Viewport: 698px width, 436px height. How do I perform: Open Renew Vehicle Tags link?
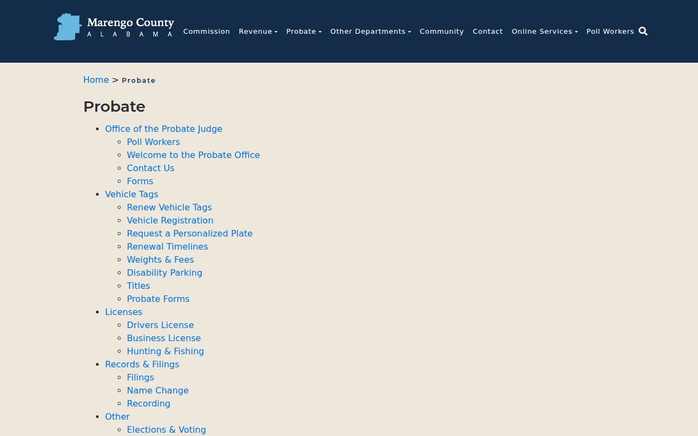click(x=169, y=208)
